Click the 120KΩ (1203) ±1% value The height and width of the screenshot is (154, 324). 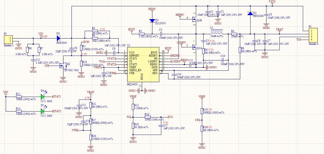click(x=93, y=65)
